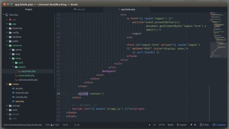Click the minimap code overview
Viewport: 229px width, 129px height.
point(218,35)
